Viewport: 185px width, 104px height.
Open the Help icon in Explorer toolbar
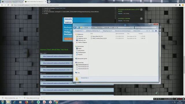point(156,31)
